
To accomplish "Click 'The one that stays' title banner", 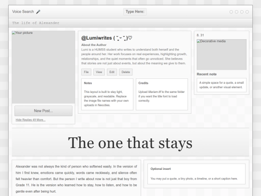I will click(x=130, y=143).
